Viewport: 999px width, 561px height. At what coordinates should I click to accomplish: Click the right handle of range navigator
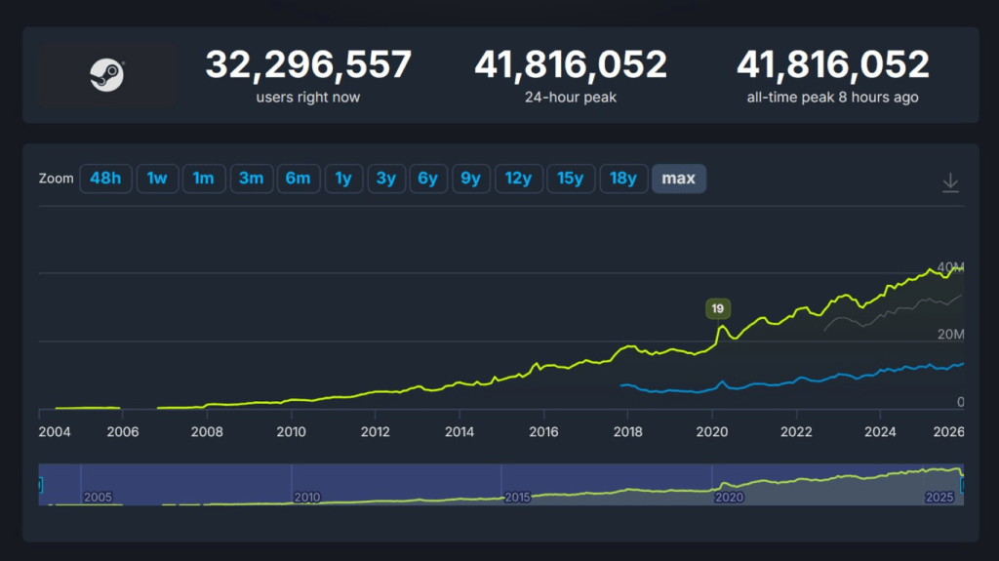tap(962, 485)
